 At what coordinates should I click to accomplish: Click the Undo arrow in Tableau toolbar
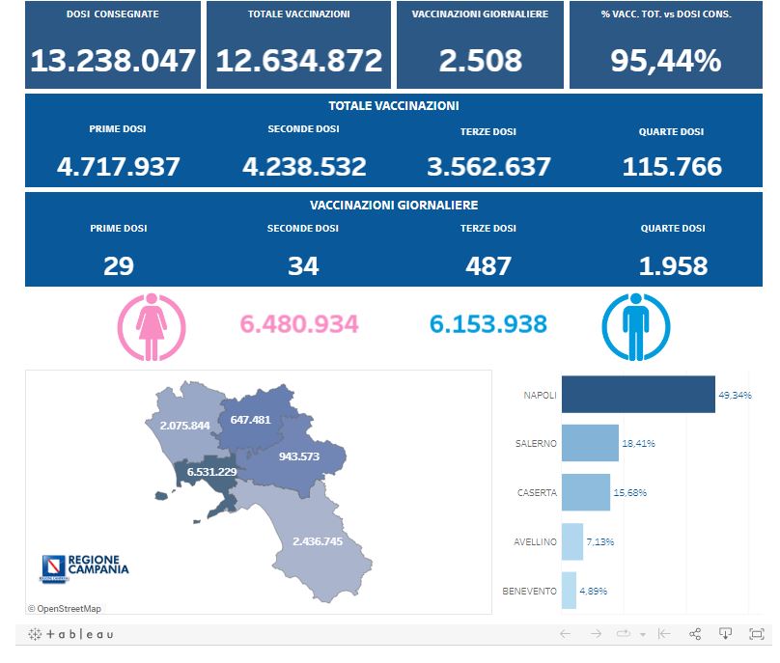coord(566,634)
